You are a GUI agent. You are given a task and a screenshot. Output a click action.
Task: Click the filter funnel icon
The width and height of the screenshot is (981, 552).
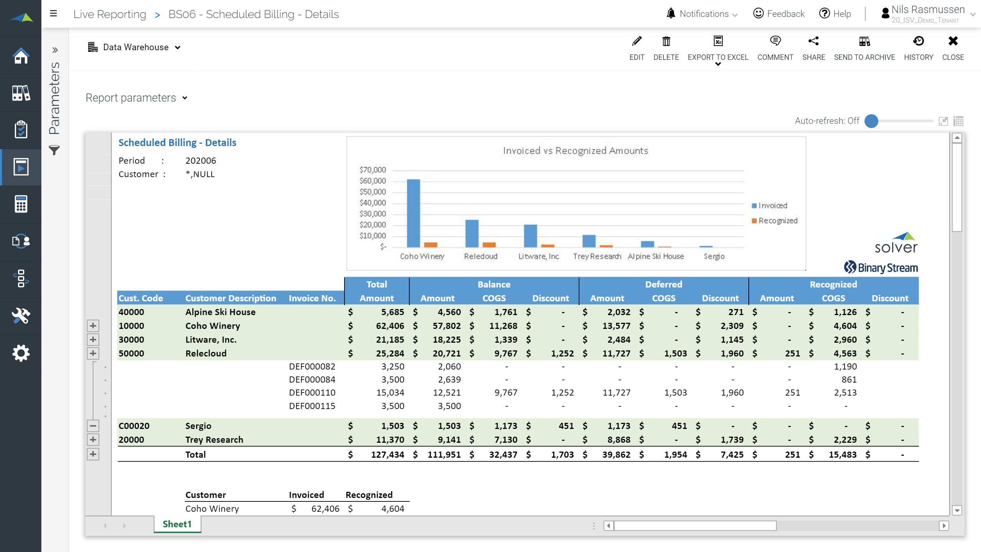pyautogui.click(x=54, y=150)
